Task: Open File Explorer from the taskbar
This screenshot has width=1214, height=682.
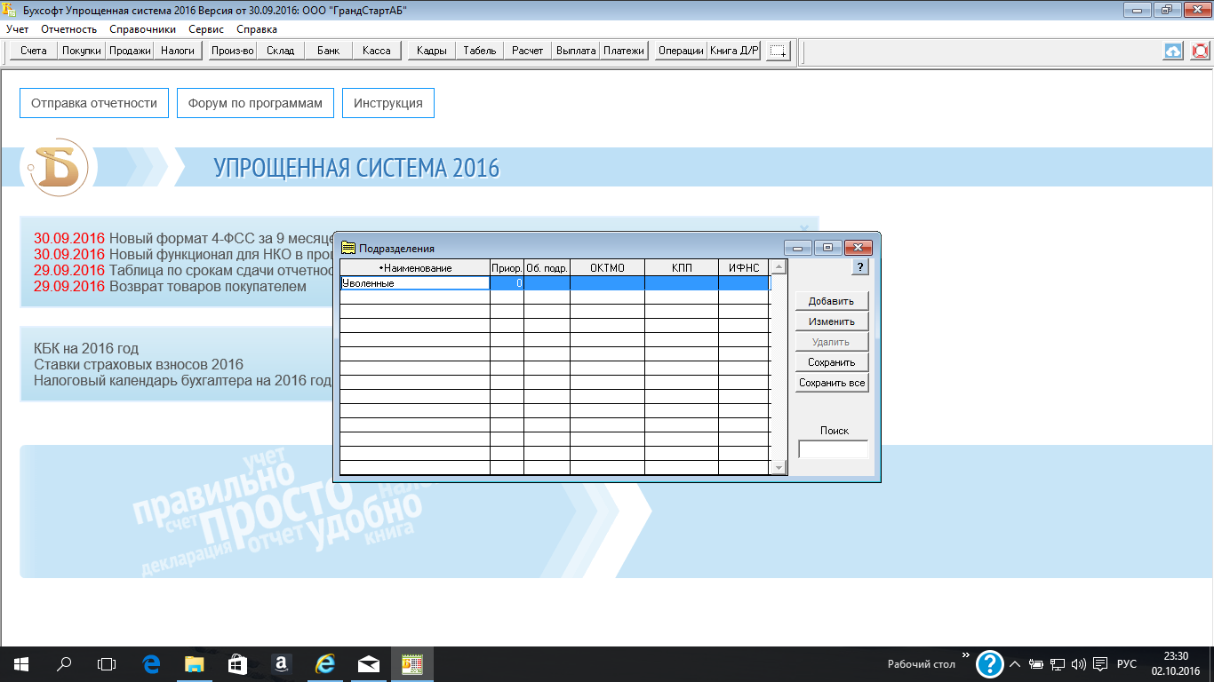Action: [x=194, y=663]
